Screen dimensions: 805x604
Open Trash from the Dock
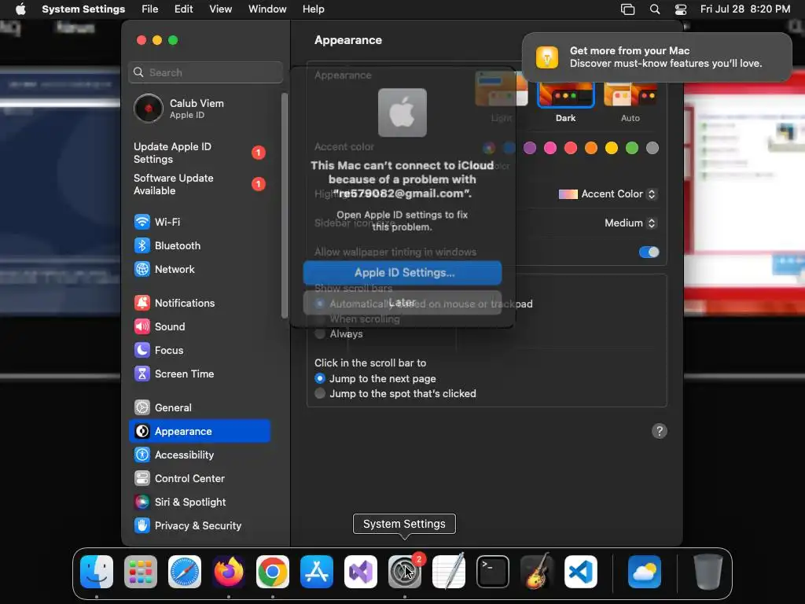(x=708, y=572)
